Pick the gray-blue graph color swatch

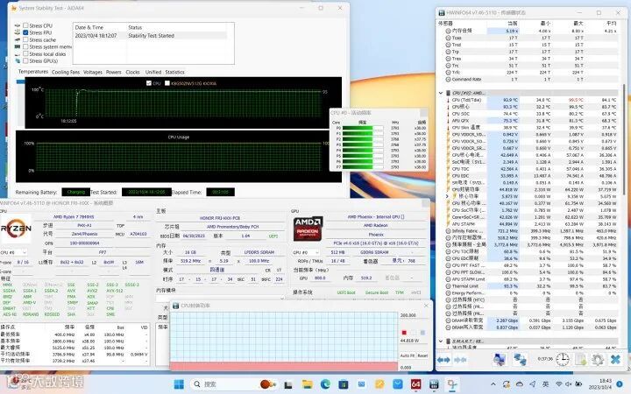tap(422, 333)
